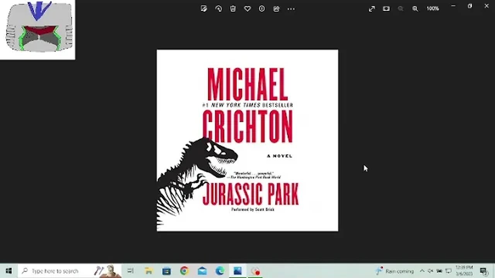Open the Rain coming weather widget
The width and height of the screenshot is (495, 278).
click(395, 271)
